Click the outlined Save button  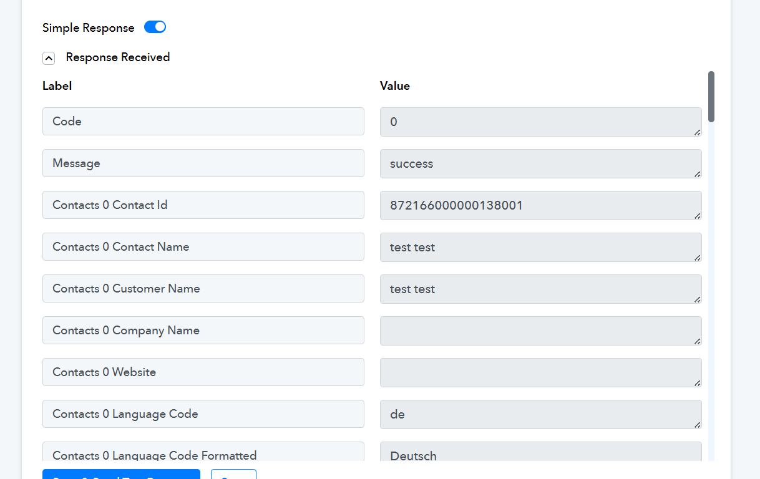[233, 475]
